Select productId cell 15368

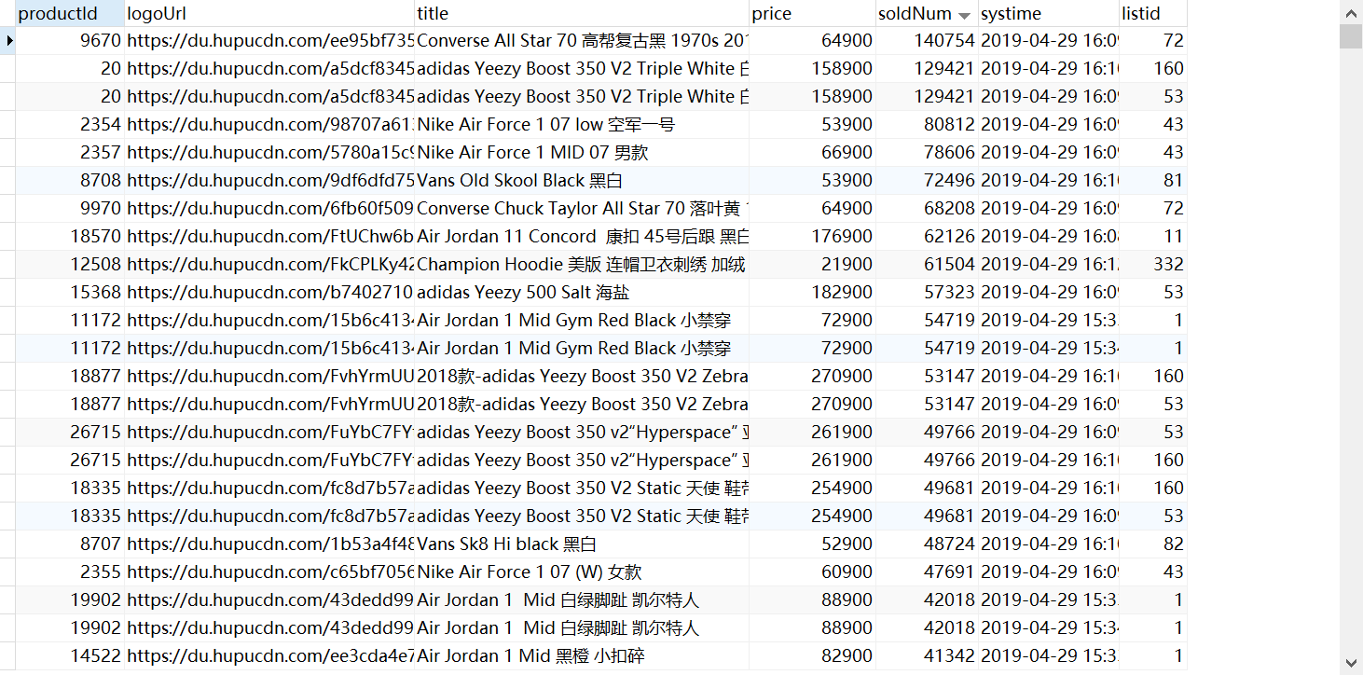70,293
